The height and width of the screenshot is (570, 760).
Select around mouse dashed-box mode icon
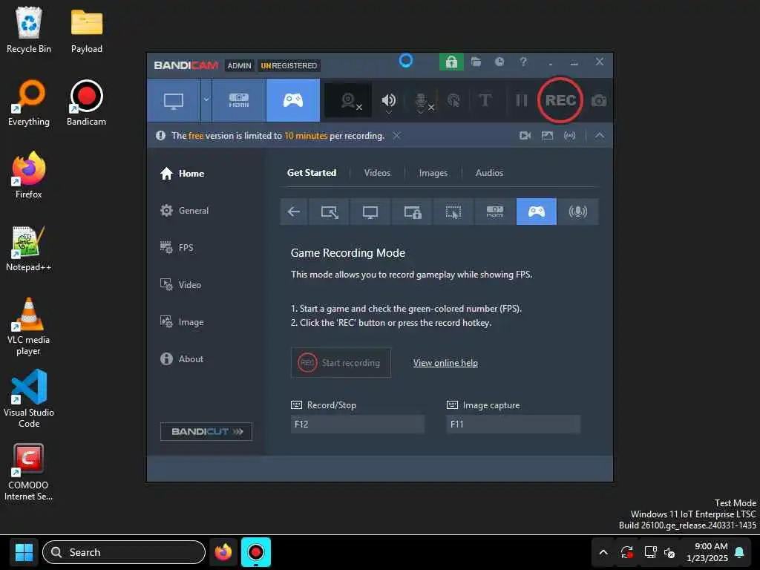pyautogui.click(x=453, y=212)
